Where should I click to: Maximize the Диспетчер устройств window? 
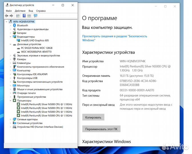(63, 5)
